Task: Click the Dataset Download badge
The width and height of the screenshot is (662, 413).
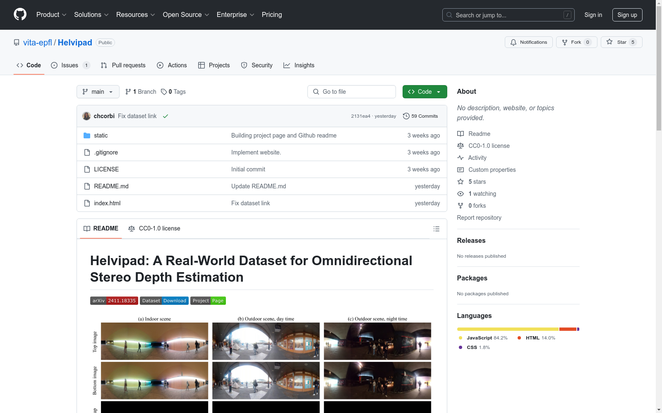Action: click(164, 301)
